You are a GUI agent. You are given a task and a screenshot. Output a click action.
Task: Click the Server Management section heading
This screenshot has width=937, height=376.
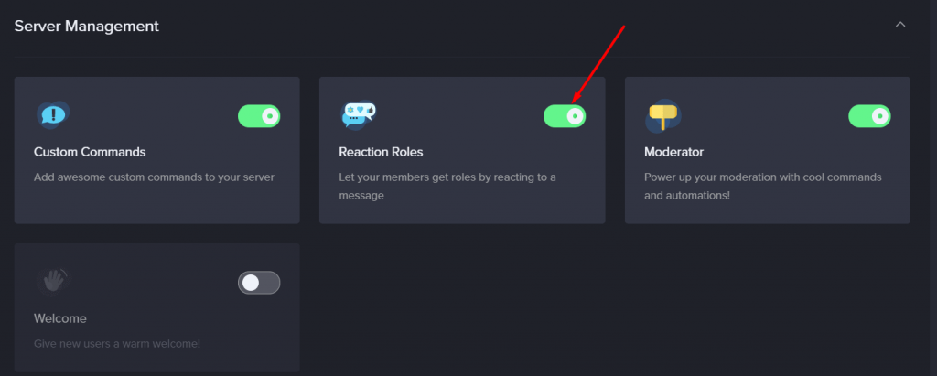pos(87,26)
